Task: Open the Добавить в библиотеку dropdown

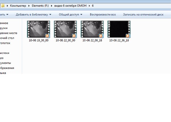Action: click(33, 14)
